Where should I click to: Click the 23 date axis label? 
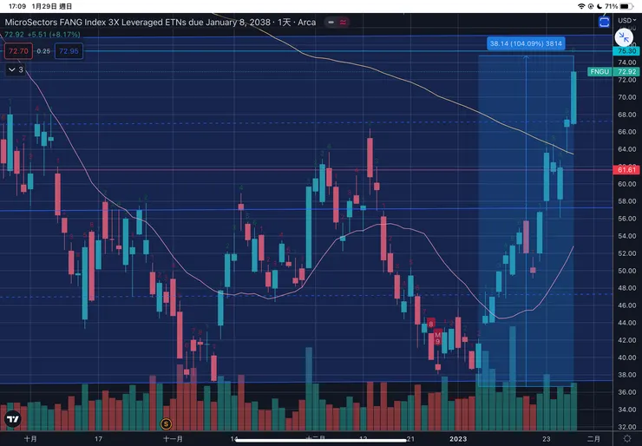(x=547, y=439)
